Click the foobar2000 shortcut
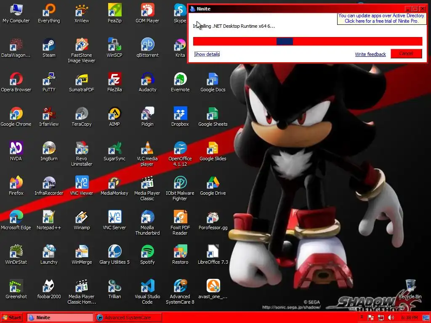This screenshot has height=323, width=431. point(49,289)
